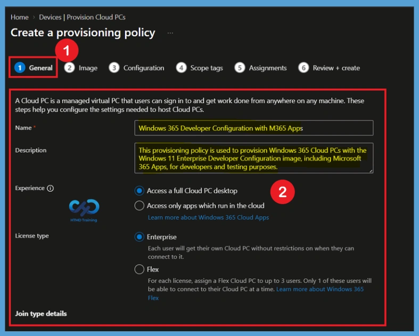This screenshot has height=336, width=419.
Task: Switch to the Assignments step
Action: click(x=260, y=68)
